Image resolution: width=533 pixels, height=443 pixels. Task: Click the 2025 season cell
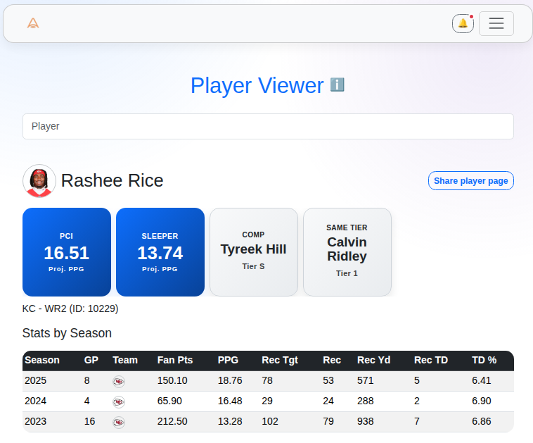click(x=35, y=380)
